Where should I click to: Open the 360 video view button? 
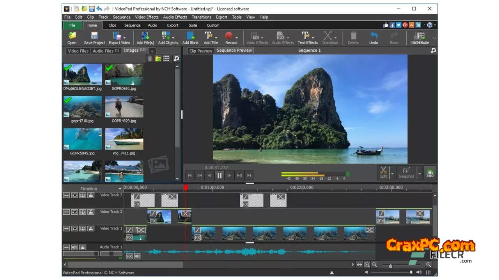tap(430, 173)
